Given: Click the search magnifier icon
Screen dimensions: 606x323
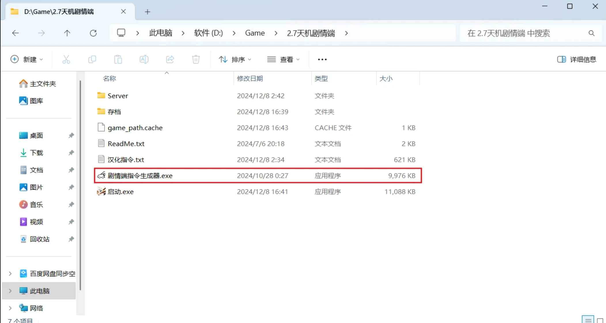Looking at the screenshot, I should pyautogui.click(x=591, y=33).
